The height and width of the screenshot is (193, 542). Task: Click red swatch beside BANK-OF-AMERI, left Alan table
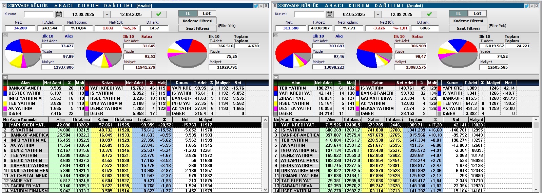point(5,88)
